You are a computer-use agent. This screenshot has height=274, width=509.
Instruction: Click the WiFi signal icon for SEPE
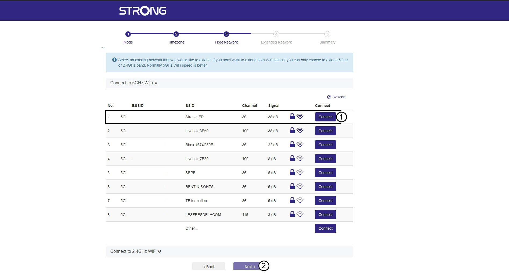300,172
